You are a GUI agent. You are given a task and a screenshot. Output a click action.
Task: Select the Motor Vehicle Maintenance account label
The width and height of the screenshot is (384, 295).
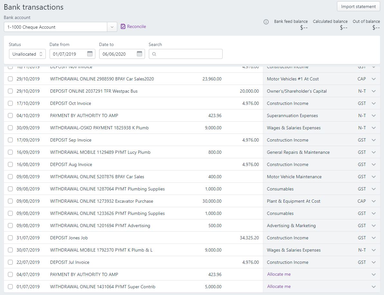294,177
